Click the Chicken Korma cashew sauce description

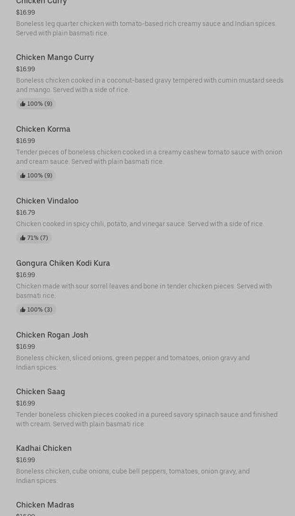click(x=149, y=157)
